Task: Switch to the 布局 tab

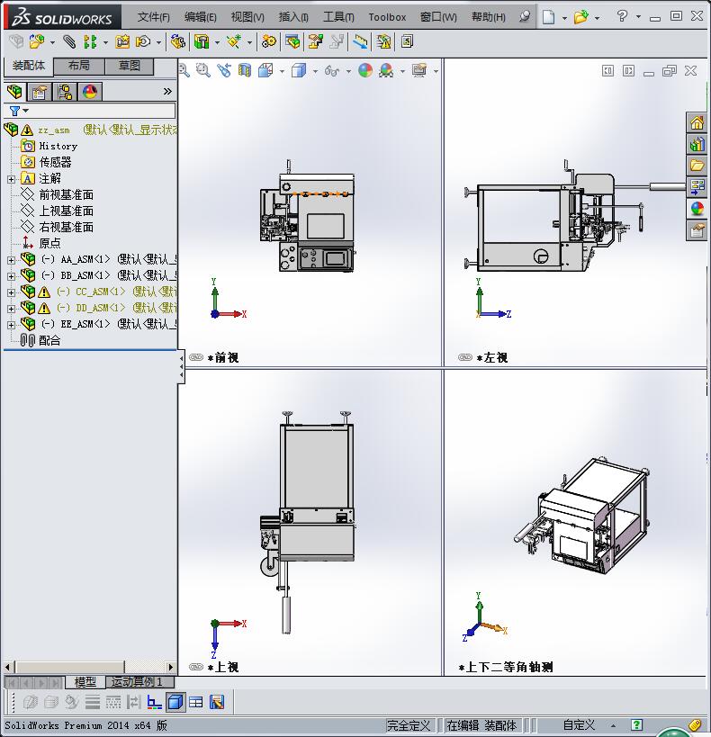Action: (x=78, y=67)
